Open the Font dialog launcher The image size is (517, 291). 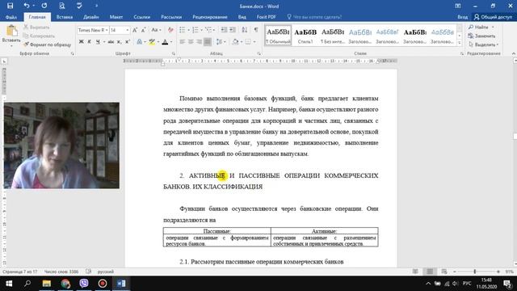coord(174,53)
